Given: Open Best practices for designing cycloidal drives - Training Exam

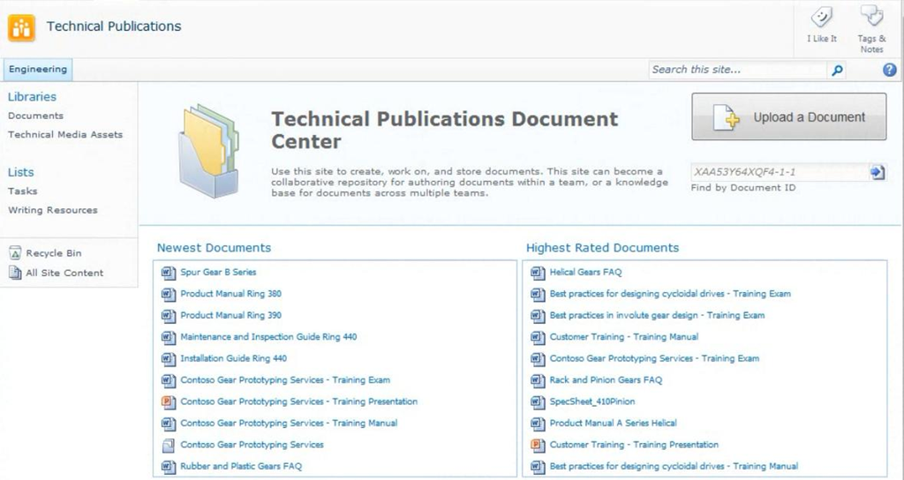Looking at the screenshot, I should pyautogui.click(x=670, y=293).
